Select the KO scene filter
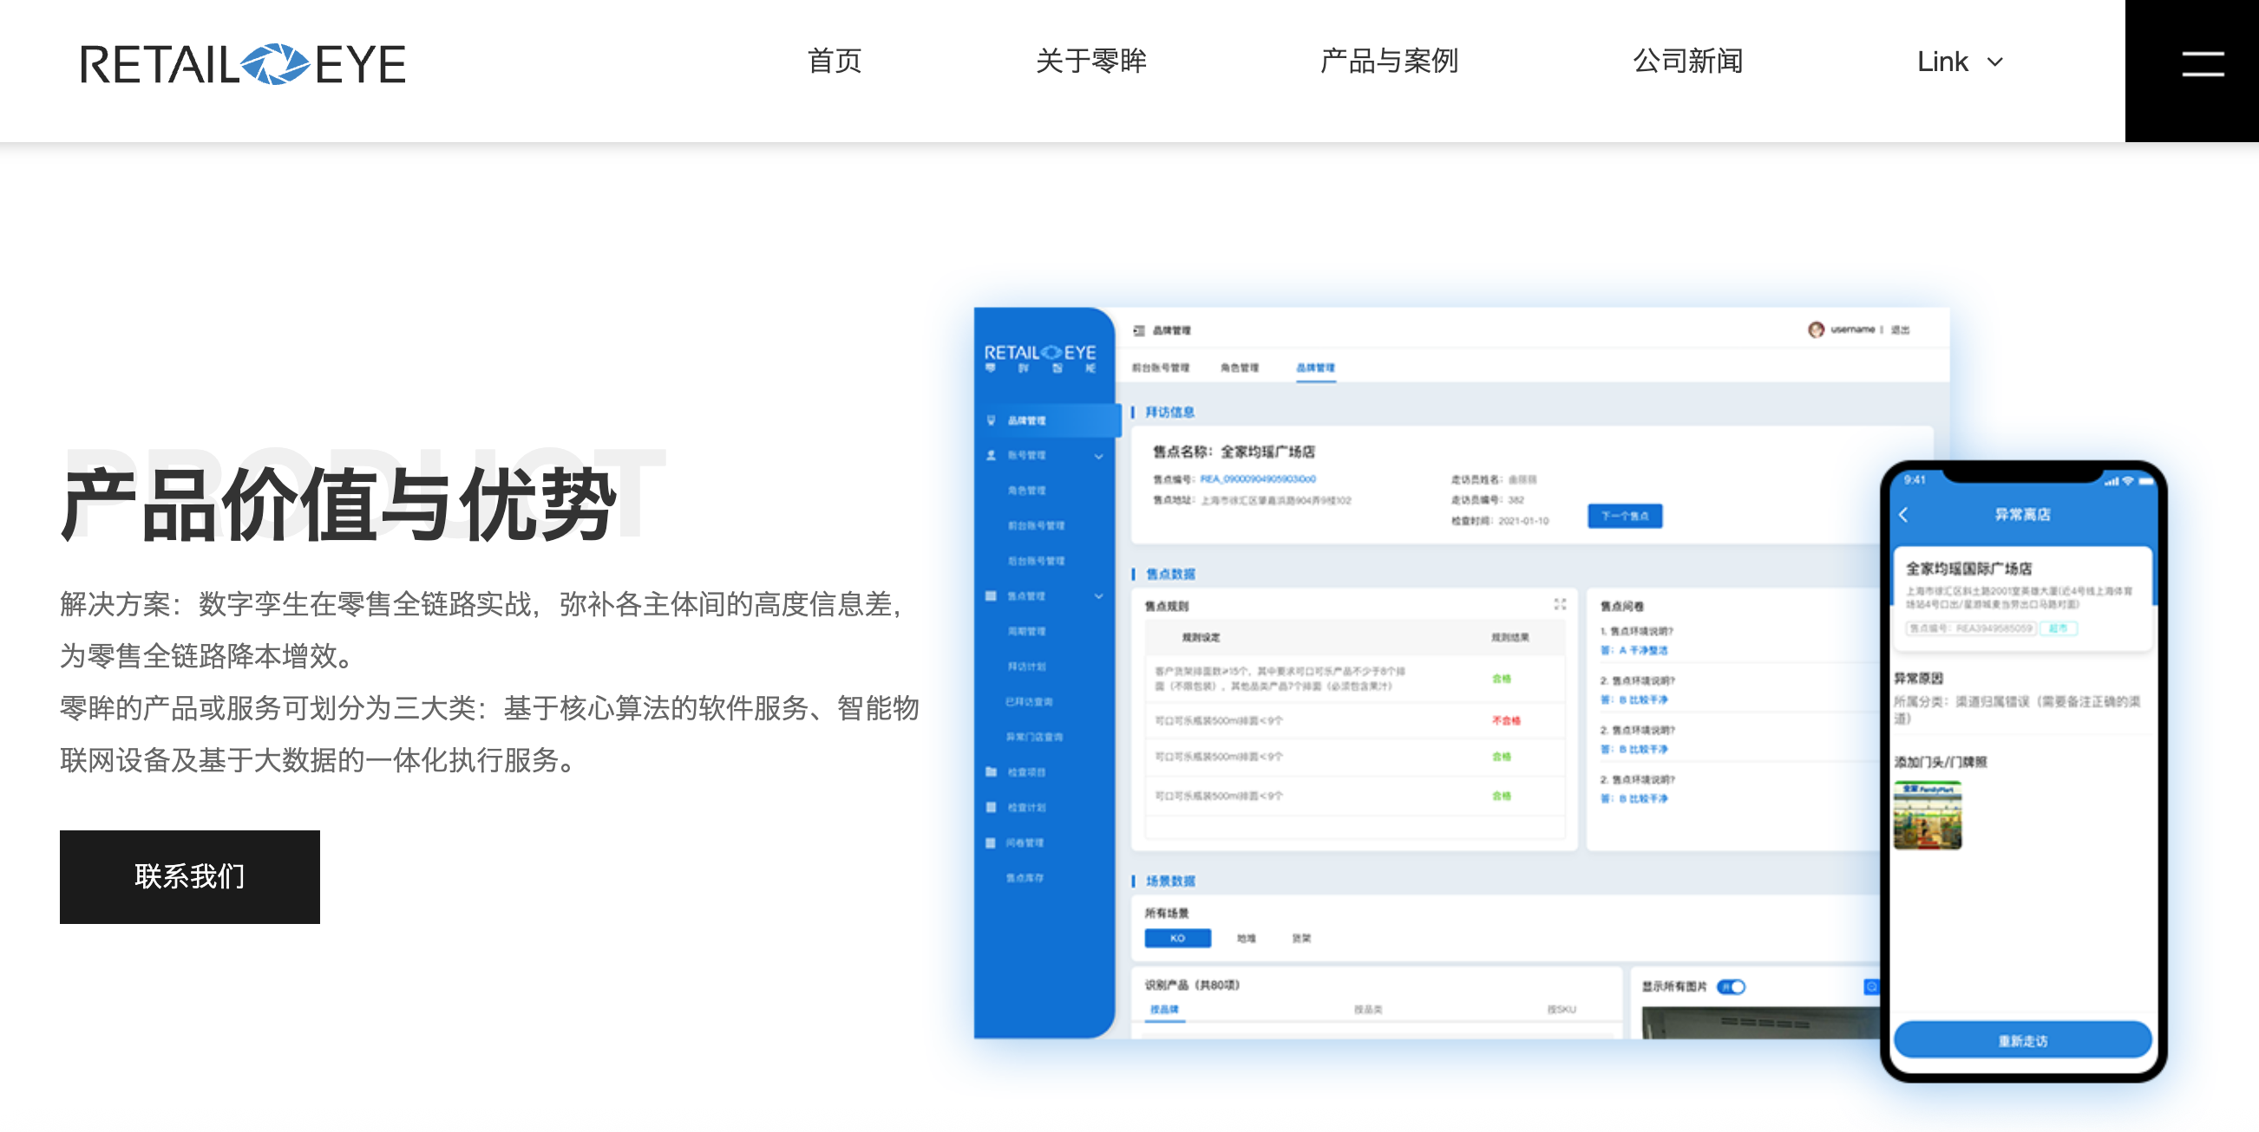This screenshot has height=1132, width=2259. tap(1177, 938)
